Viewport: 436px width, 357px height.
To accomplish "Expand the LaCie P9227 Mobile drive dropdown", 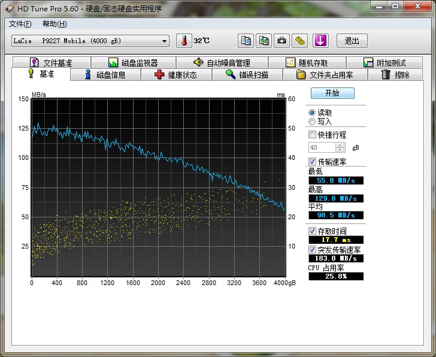I will pos(165,41).
